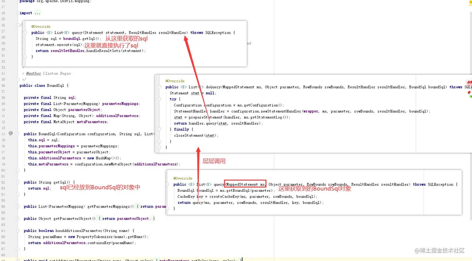Click 'return sql' on line 53
The height and width of the screenshot is (261, 472).
[39, 188]
